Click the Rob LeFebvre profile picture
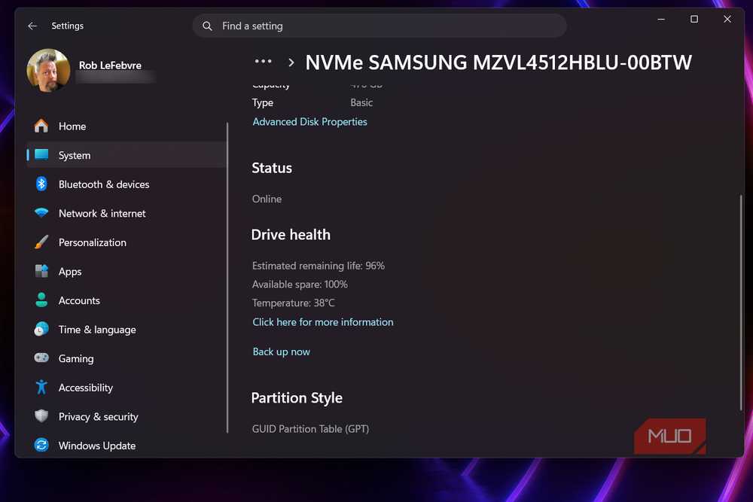The width and height of the screenshot is (753, 502). [x=48, y=71]
